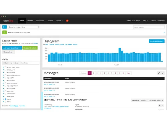This screenshot has width=167, height=125.
Task: Go to page 2 of messages
Action: coord(93,73)
